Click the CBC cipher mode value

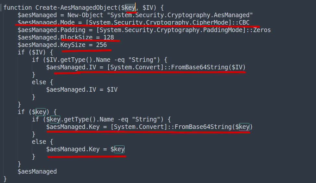244,23
